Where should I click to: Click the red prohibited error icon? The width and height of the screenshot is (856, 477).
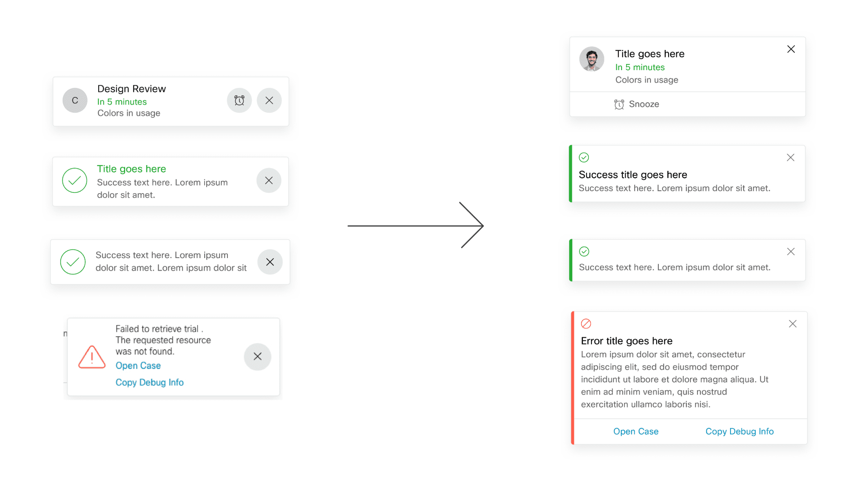pos(586,324)
